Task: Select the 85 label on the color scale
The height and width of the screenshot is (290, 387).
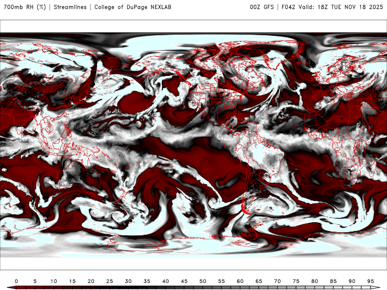Action: [333, 281]
